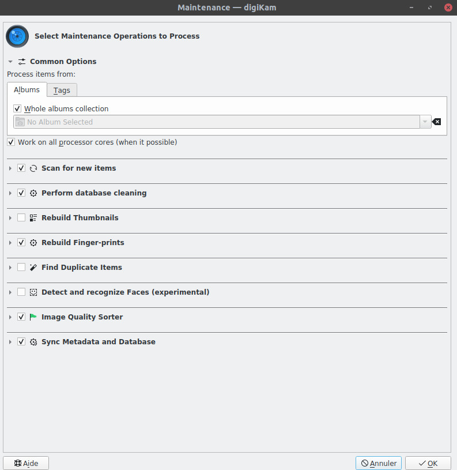
Task: Select the Albums tab
Action: point(27,89)
